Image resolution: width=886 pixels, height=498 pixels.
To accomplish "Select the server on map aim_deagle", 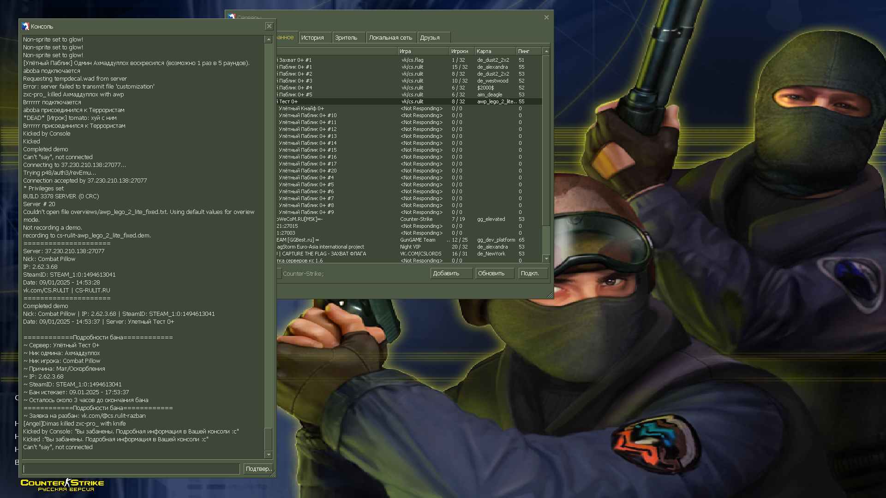I will (x=409, y=95).
